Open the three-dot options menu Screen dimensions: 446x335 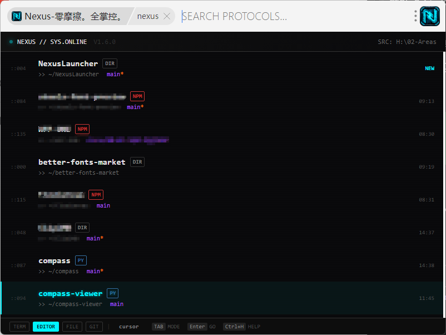(x=415, y=16)
